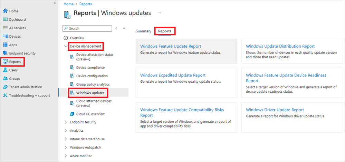Screen dimensions: 345x162
Task: Click the Groups people icon
Action: pyautogui.click(x=5, y=79)
